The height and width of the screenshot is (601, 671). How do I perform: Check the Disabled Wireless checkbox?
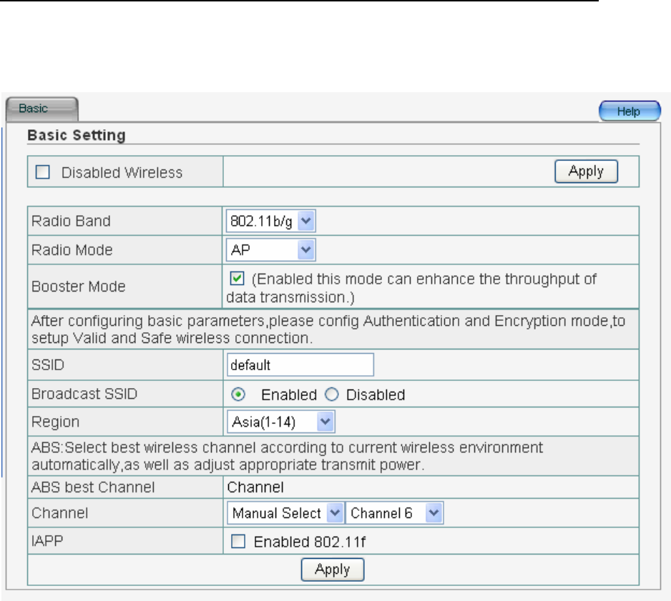[43, 172]
